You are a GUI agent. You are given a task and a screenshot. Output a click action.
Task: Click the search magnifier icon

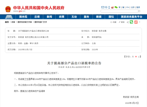click(x=139, y=11)
